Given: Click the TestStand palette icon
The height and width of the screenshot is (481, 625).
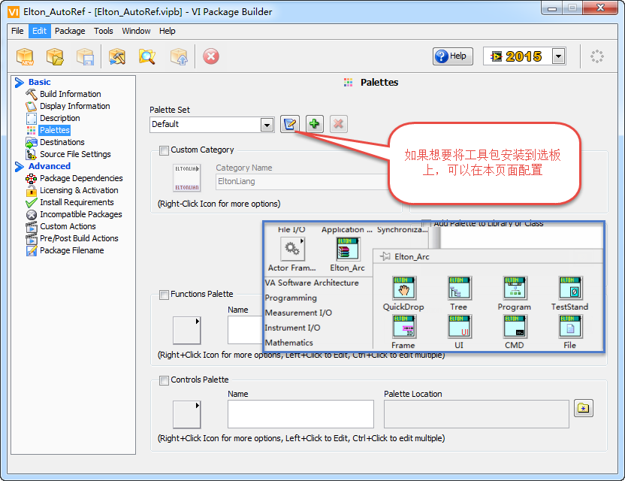Looking at the screenshot, I should 570,288.
